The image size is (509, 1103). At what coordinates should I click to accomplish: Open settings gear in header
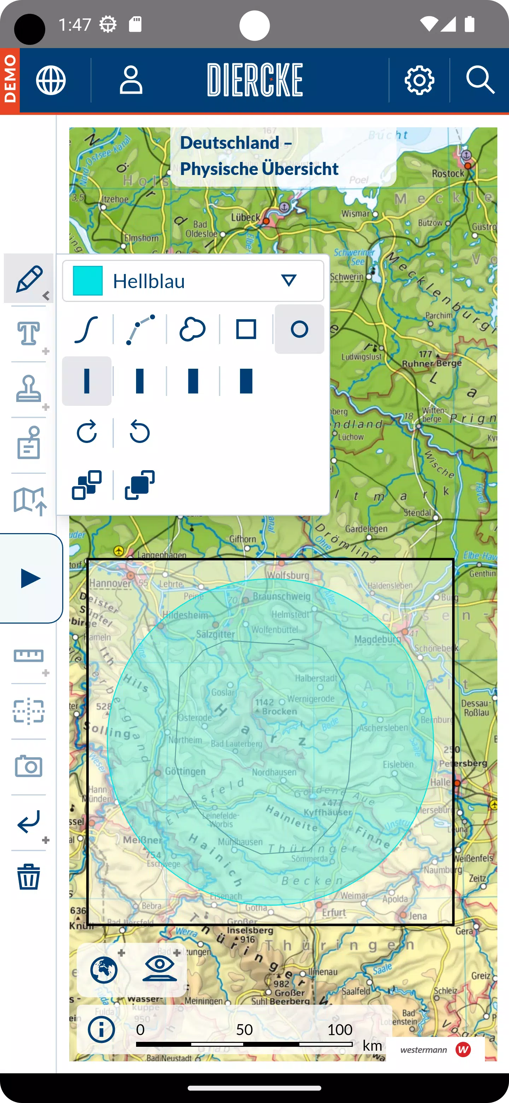click(420, 80)
